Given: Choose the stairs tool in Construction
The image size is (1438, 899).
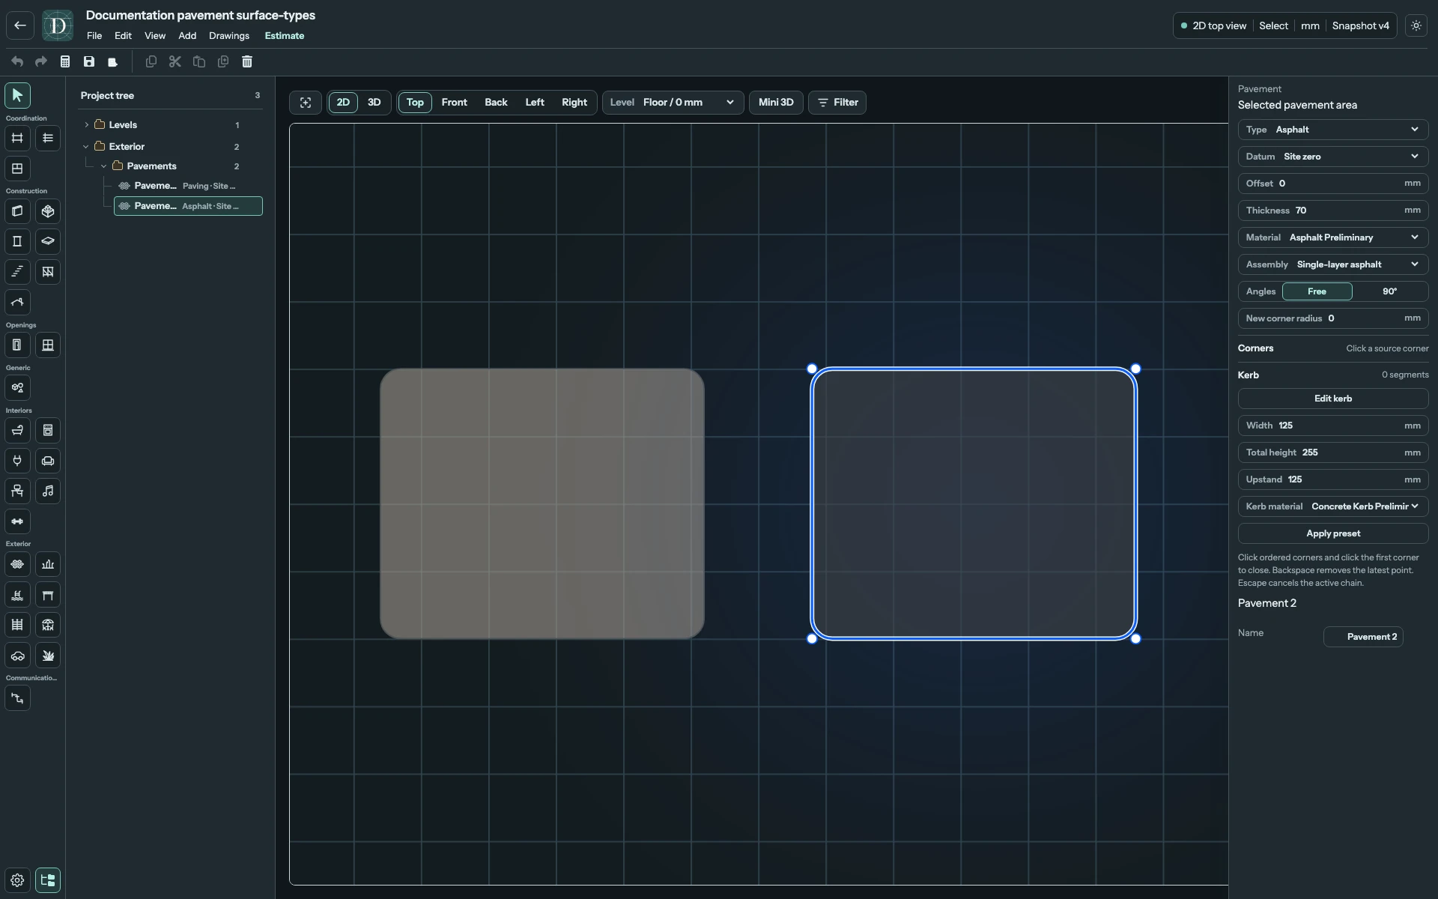Looking at the screenshot, I should (x=17, y=272).
